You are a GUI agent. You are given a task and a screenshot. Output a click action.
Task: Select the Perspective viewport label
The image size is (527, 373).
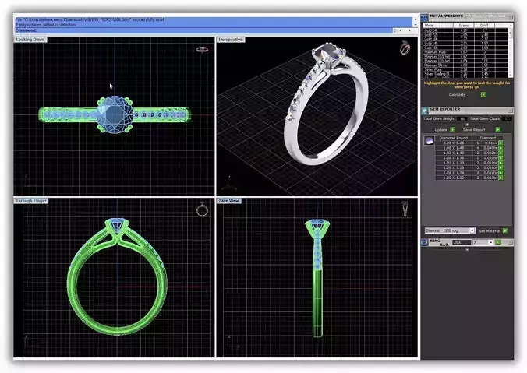point(231,40)
